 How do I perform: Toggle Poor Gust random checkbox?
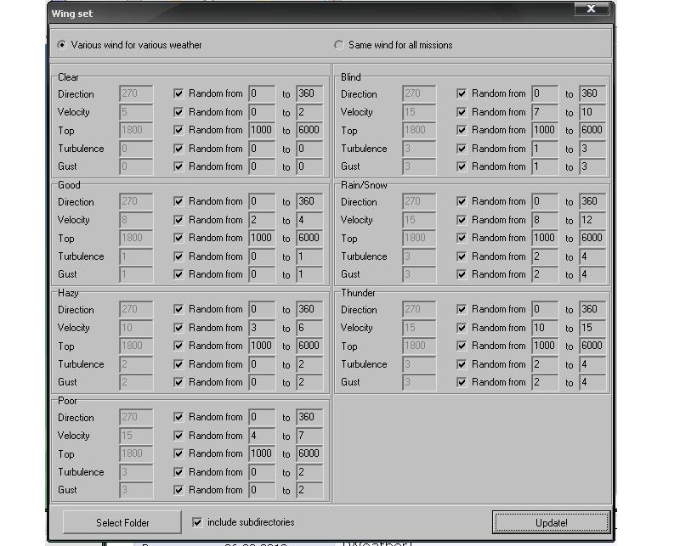point(178,490)
